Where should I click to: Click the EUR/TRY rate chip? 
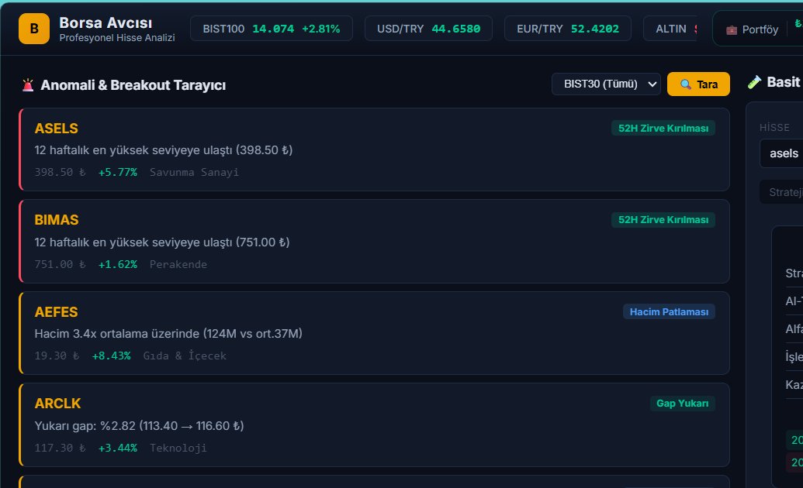click(568, 29)
